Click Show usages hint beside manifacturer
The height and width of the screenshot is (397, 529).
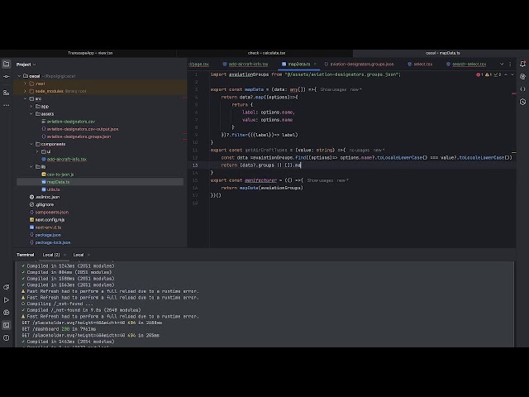tap(320, 180)
